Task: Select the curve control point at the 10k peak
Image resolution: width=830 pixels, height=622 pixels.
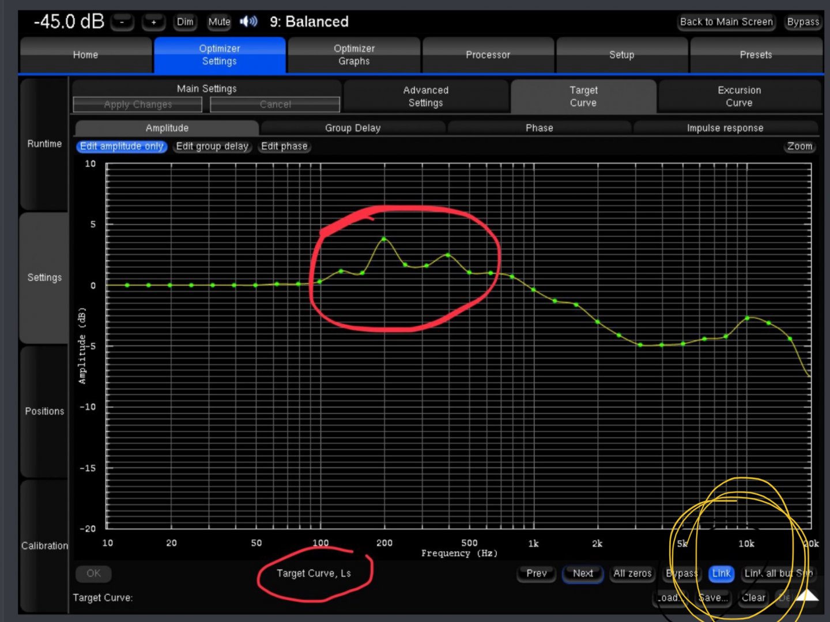Action: click(x=748, y=318)
